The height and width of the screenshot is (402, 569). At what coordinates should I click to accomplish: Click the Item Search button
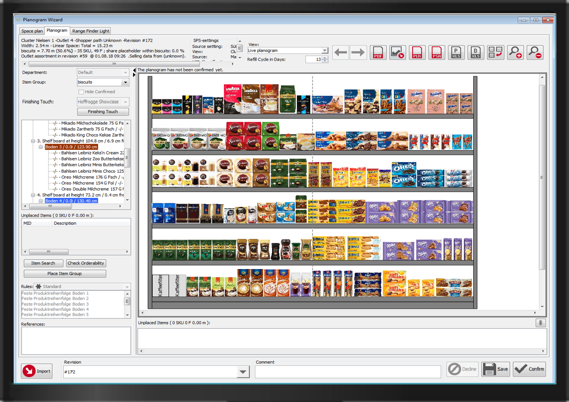(43, 263)
